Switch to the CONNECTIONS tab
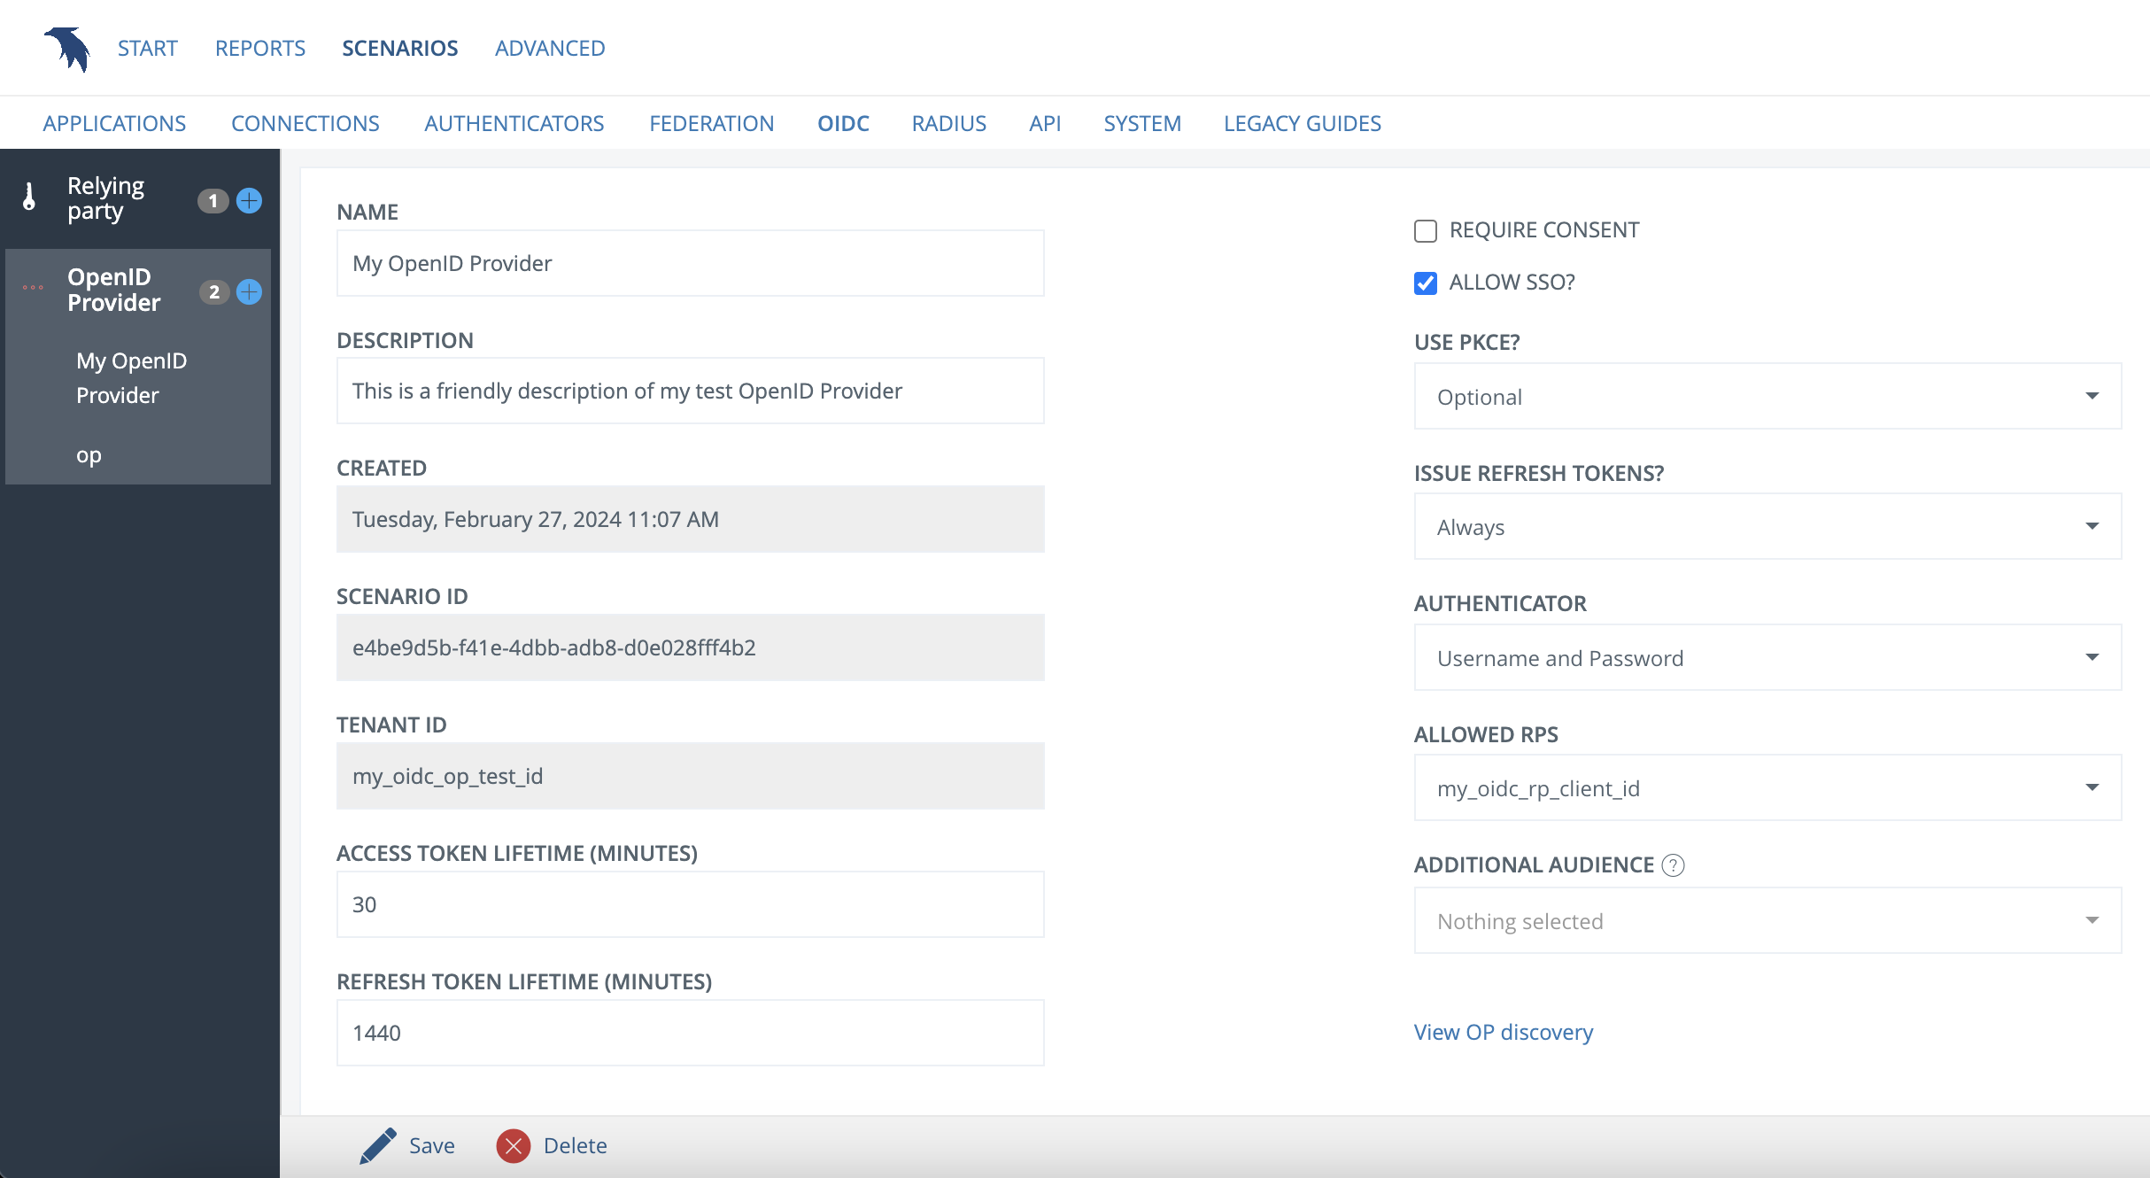 305,123
